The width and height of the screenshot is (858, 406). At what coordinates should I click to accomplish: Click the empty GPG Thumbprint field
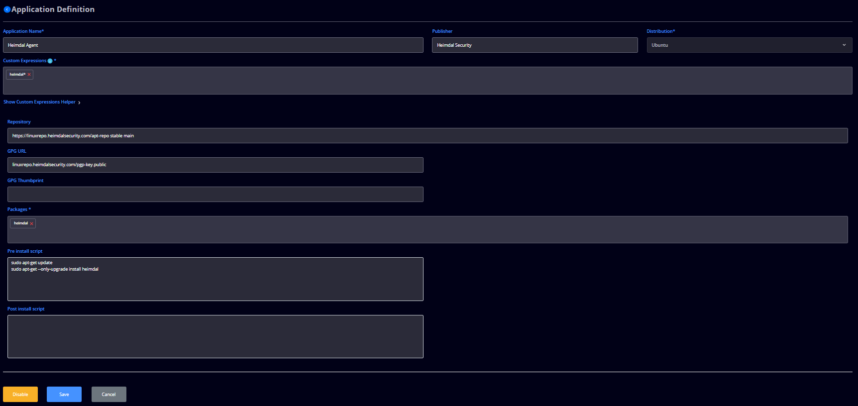215,194
